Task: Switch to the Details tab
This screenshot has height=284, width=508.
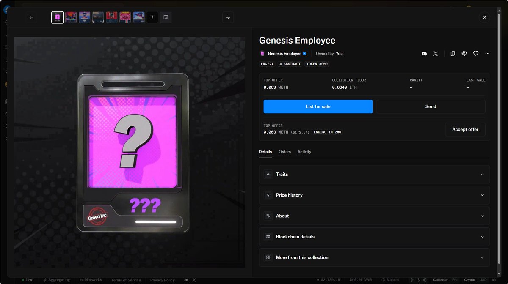Action: 265,152
